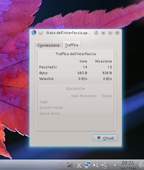Open the 09:25 clock calendar
Image resolution: width=144 pixels, height=170 pixels.
128,165
